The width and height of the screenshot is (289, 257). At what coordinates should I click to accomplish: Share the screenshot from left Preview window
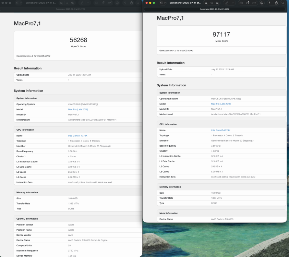132,3
